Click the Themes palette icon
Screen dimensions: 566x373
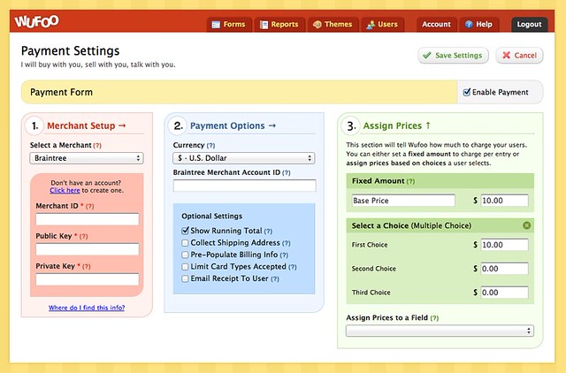317,25
